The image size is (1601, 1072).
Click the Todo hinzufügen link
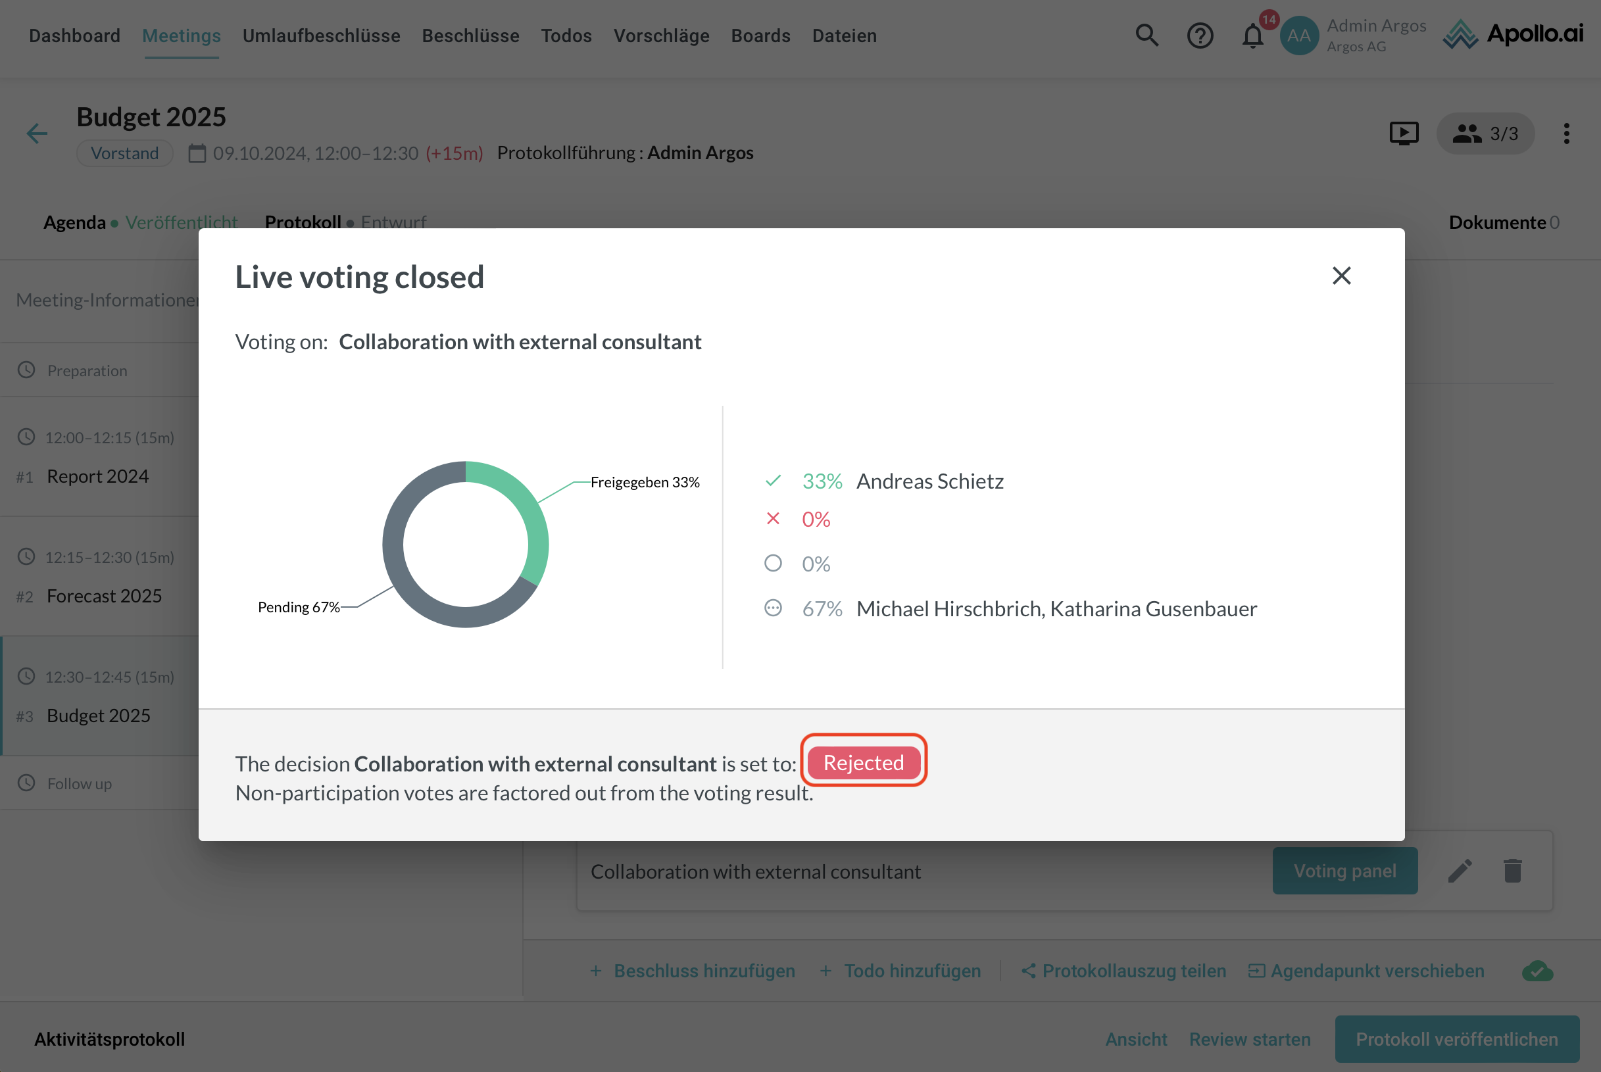[911, 971]
